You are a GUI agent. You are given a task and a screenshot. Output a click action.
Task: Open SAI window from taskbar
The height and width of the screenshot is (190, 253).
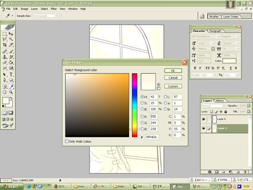[140, 186]
